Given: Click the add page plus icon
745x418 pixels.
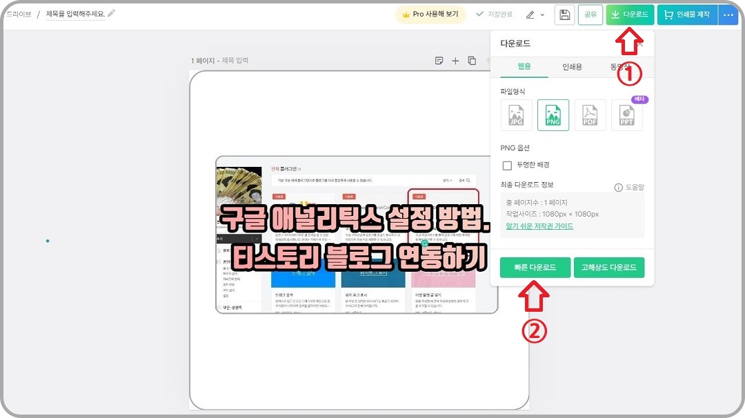Looking at the screenshot, I should pos(455,61).
